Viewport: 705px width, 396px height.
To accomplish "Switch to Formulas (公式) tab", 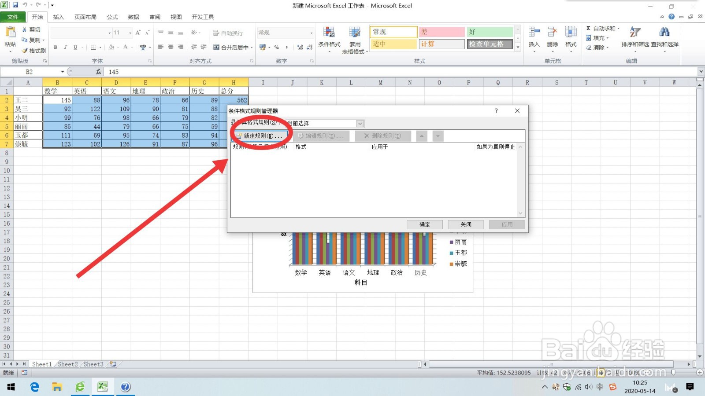I will [112, 17].
